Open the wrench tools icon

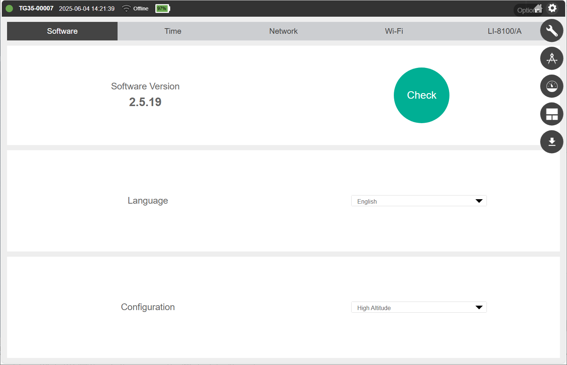[x=551, y=30]
